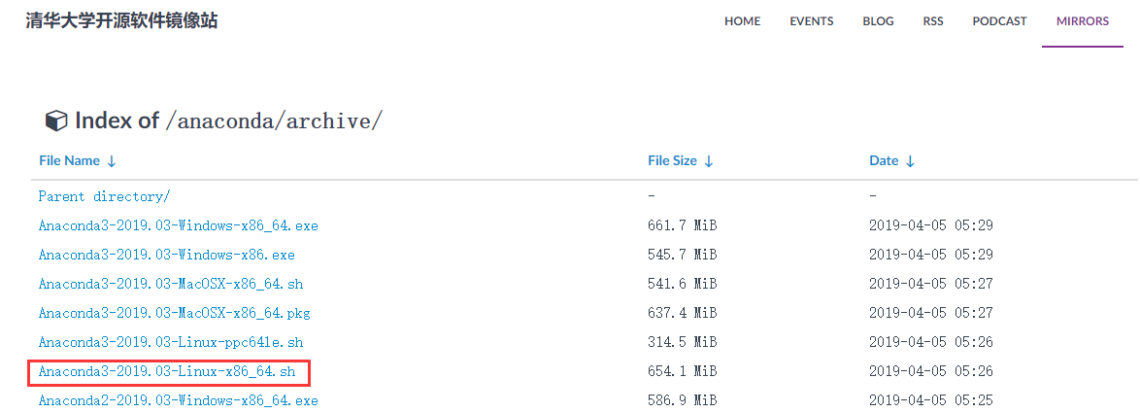1140x413 pixels.
Task: Sort by Date arrow
Action: pyautogui.click(x=910, y=161)
